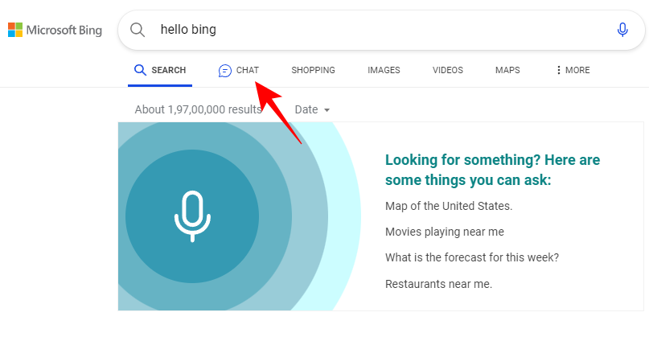This screenshot has height=337, width=649.
Task: Switch to the SHOPPING tab
Action: click(313, 71)
